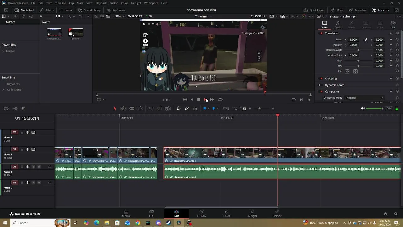
Task: Jump to last frame button
Action: [x=213, y=100]
